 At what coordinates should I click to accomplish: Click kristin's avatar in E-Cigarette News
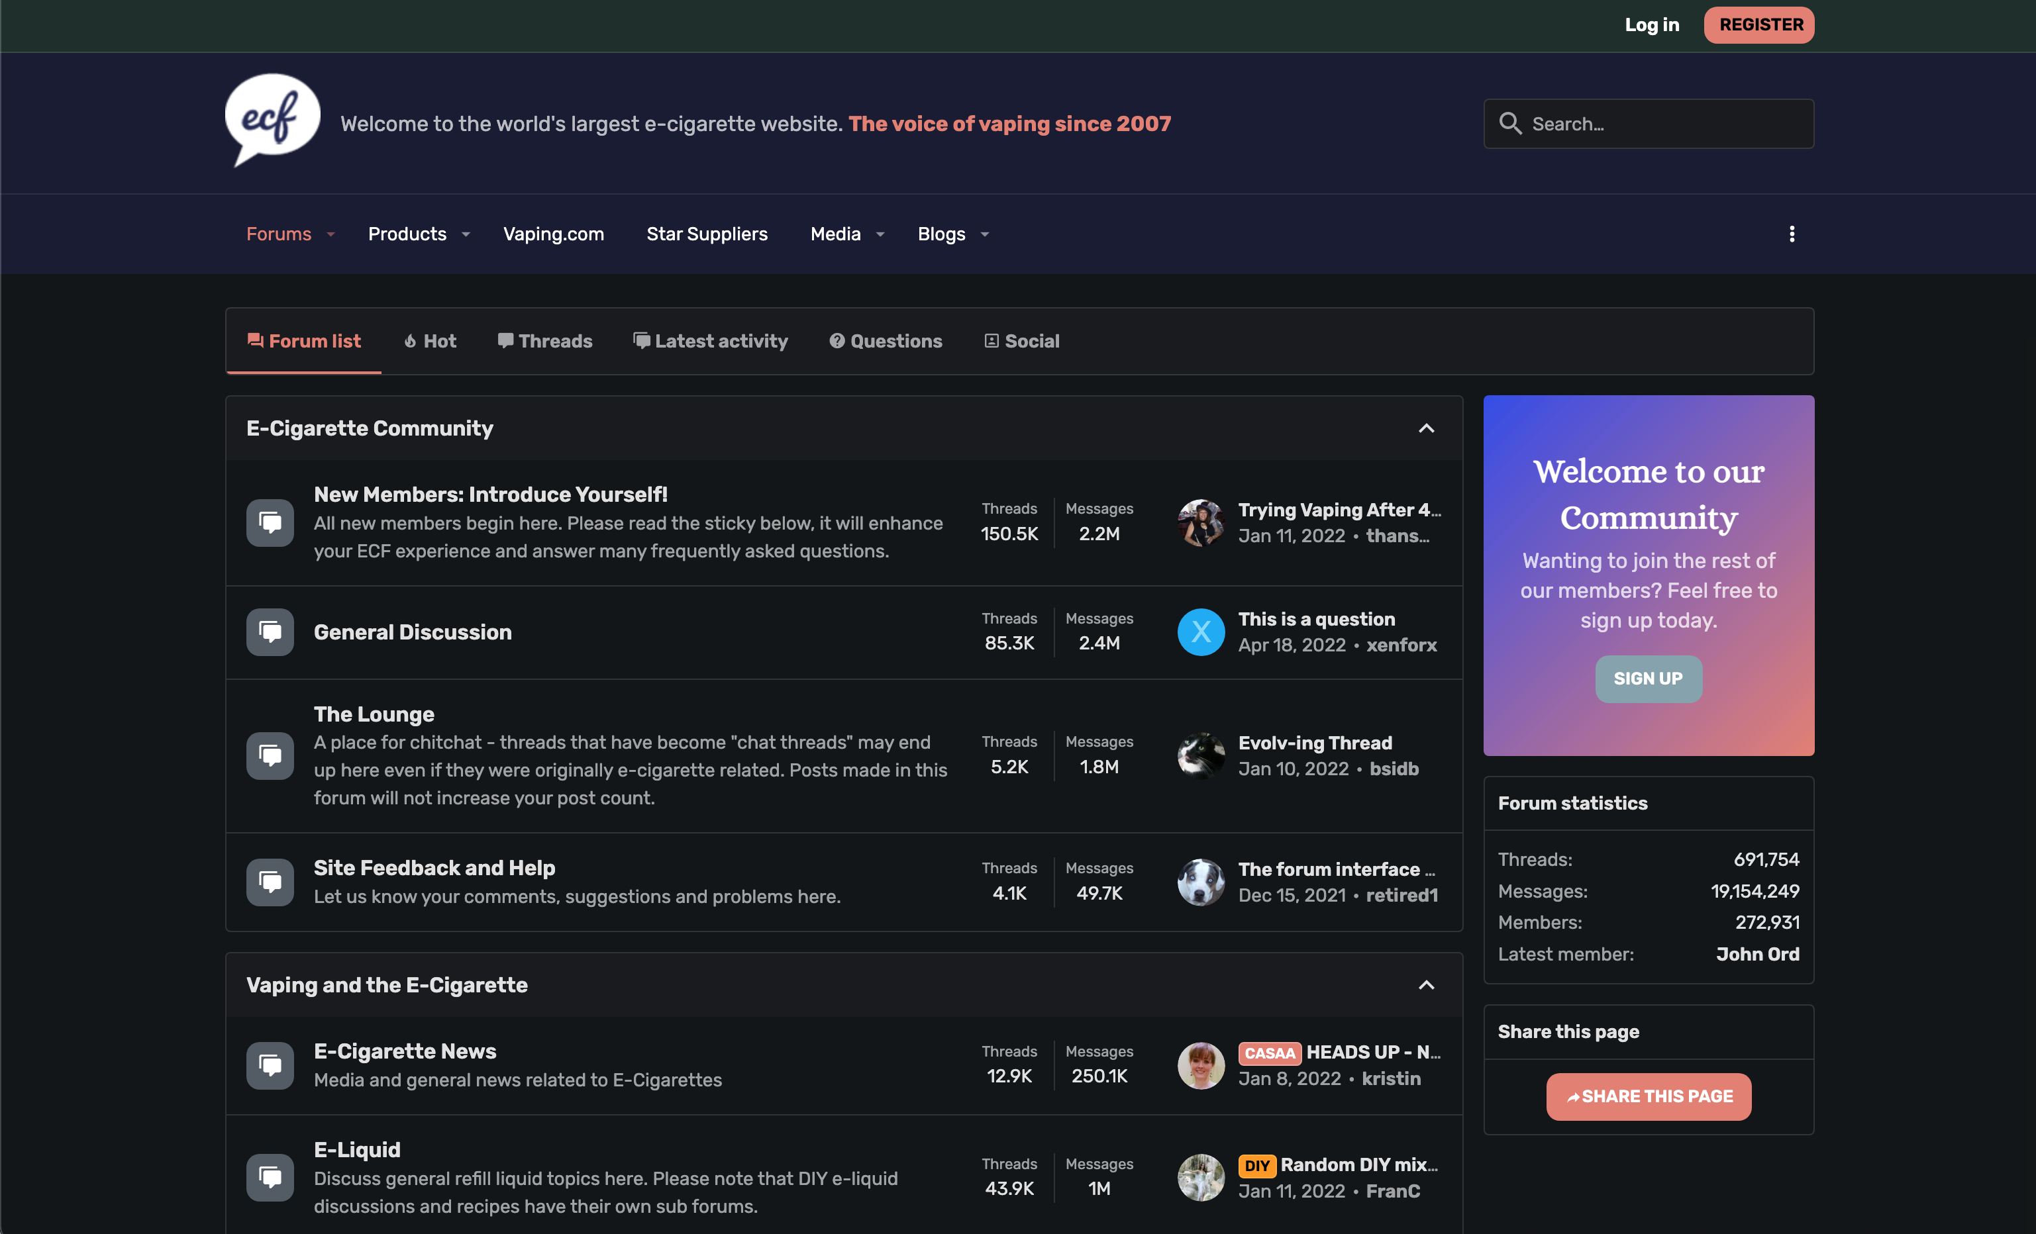(x=1199, y=1065)
